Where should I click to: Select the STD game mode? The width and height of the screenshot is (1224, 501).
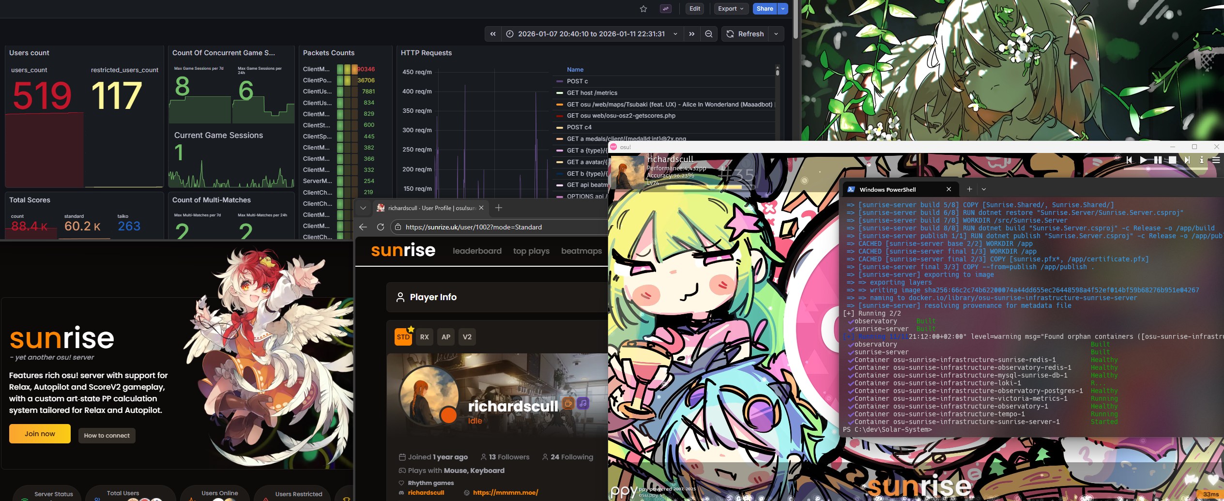click(x=403, y=337)
